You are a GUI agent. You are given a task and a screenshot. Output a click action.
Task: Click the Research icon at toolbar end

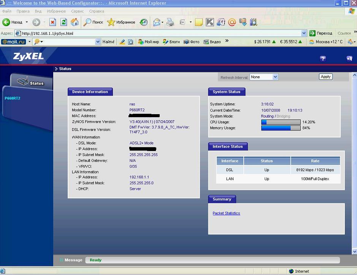pyautogui.click(x=254, y=22)
